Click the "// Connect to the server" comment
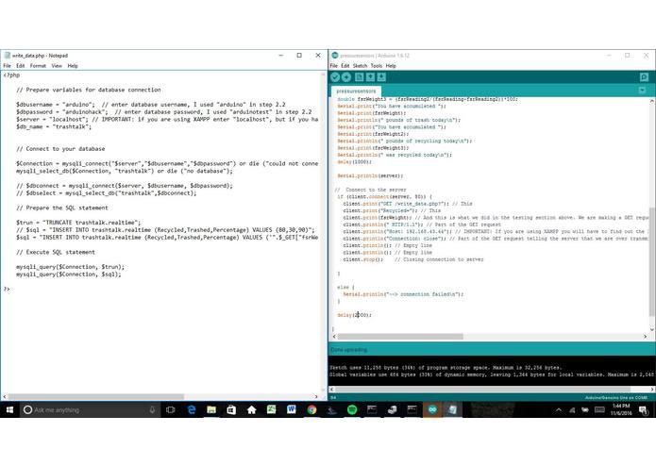This screenshot has height=466, width=656. point(370,190)
